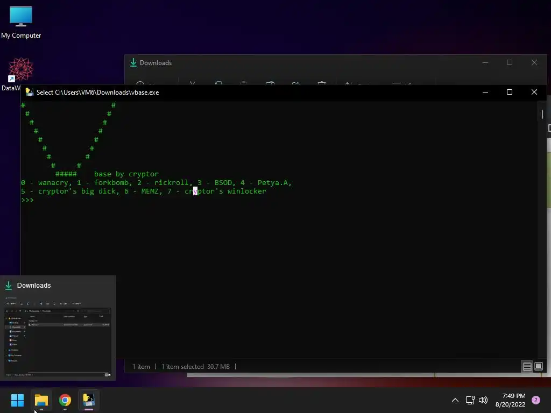Open the volume control tray icon
This screenshot has height=413, width=551.
[483, 400]
